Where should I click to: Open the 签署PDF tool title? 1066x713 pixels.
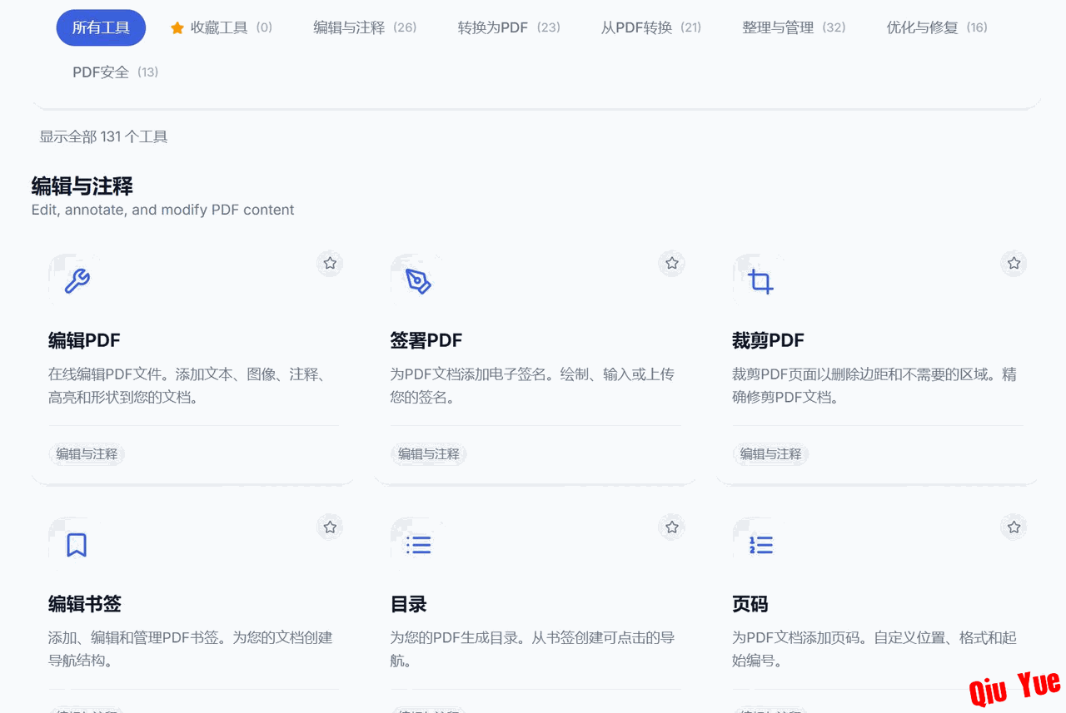click(426, 340)
